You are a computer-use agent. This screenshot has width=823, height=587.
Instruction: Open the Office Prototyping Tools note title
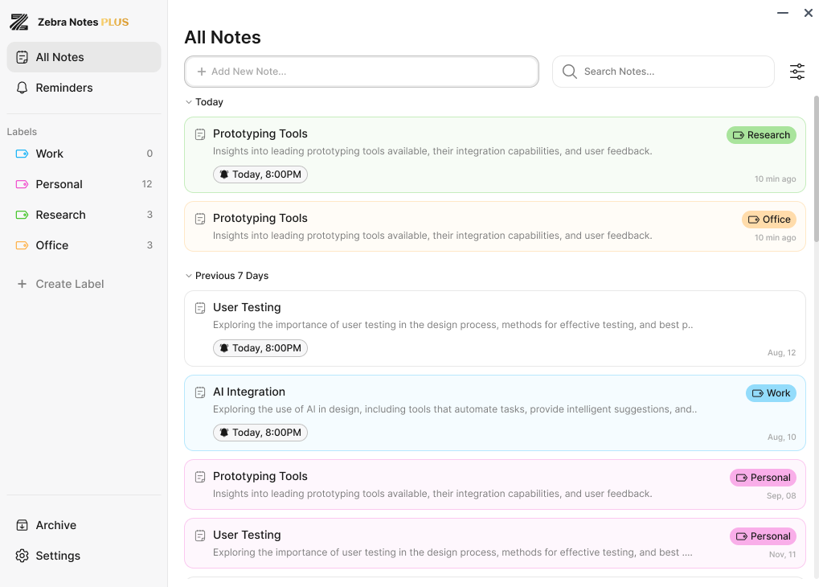pos(260,219)
